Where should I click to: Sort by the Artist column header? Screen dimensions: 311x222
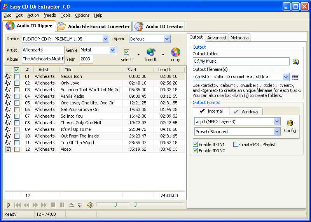pyautogui.click(x=47, y=70)
